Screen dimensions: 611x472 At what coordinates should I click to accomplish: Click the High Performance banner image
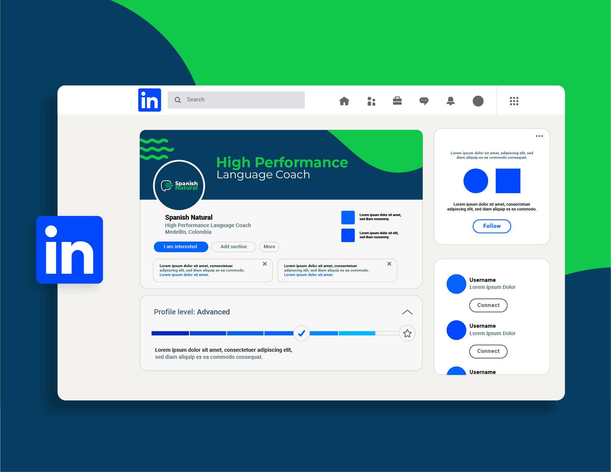[281, 165]
